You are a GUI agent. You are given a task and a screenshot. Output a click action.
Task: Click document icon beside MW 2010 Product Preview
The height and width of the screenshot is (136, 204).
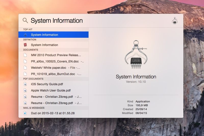pos(25,55)
